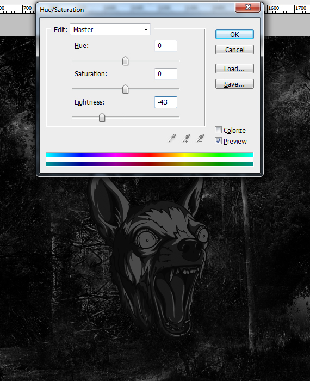
Task: Click the Hue/Saturation title bar
Action: point(136,10)
